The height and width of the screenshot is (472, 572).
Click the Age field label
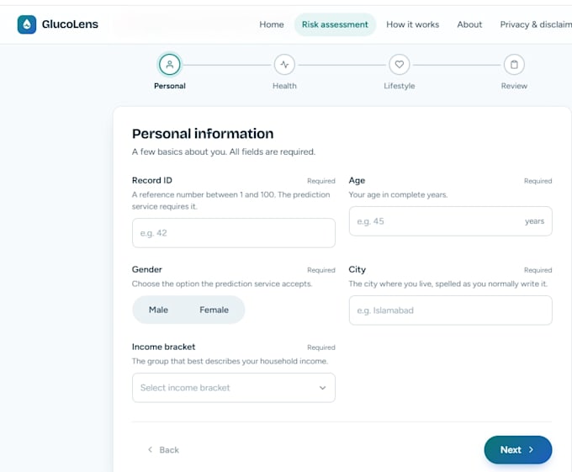pyautogui.click(x=357, y=180)
